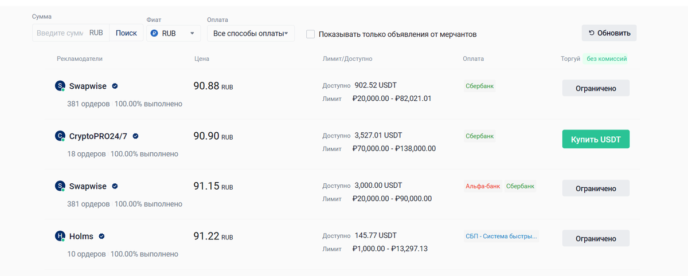Click Сбербанк tag in the CryptoPRO24/7 row
Screen dimensions: 688x276
tap(479, 136)
